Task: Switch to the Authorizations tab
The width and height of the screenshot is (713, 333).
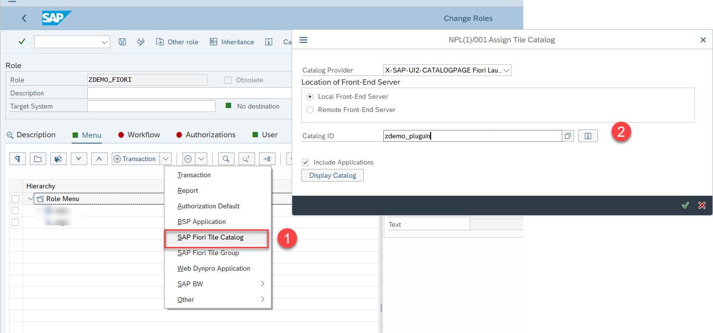Action: pos(206,135)
